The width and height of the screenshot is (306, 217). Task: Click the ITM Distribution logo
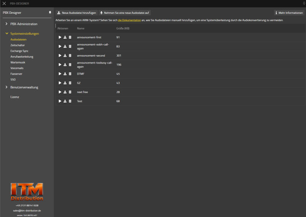[27, 192]
